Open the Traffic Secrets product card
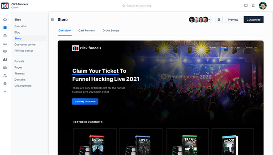The image size is (273, 155). click(187, 142)
